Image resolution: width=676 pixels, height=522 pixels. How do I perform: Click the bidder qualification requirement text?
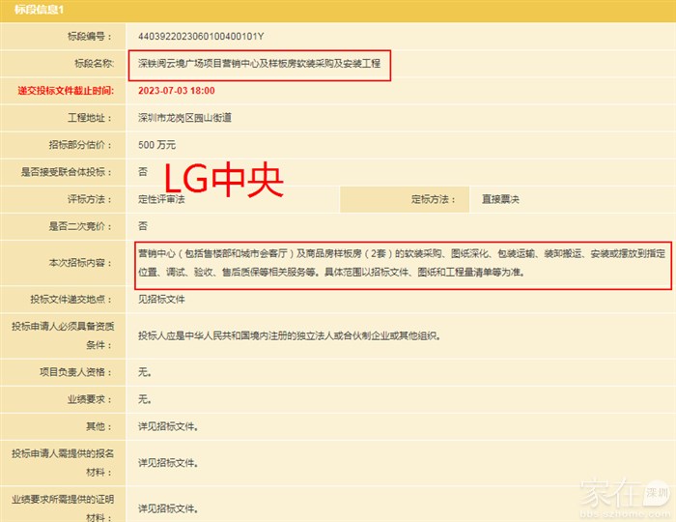click(289, 336)
